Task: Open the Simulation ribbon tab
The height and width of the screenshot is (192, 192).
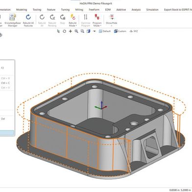Action: 152,10
